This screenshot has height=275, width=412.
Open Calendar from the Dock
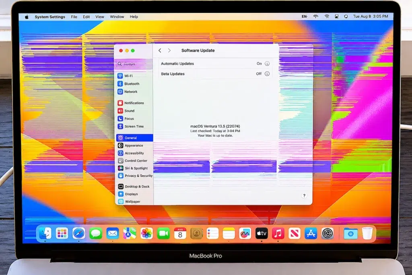tap(180, 233)
